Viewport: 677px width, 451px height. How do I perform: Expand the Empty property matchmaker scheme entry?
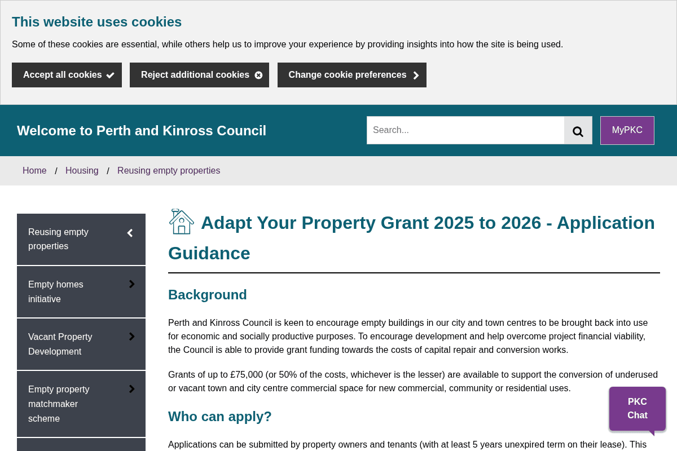[131, 388]
